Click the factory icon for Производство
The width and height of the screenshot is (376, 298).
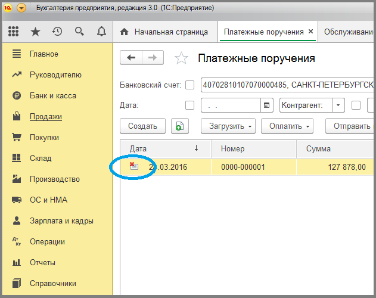coord(17,179)
